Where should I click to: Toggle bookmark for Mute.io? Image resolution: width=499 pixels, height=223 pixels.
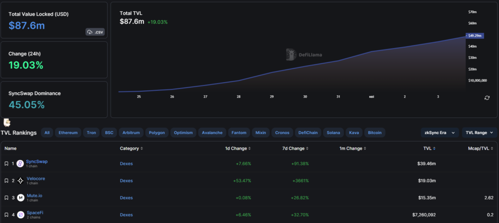(x=6, y=198)
